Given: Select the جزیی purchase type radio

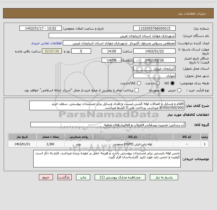Looking at the screenshot, I should (x=179, y=90).
